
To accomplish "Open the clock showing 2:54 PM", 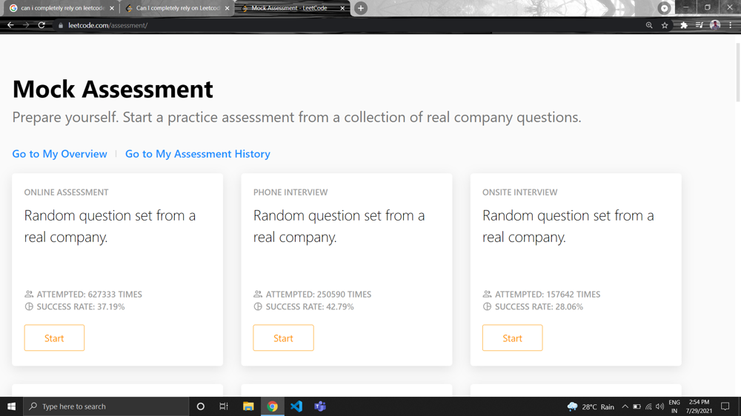I will click(699, 406).
